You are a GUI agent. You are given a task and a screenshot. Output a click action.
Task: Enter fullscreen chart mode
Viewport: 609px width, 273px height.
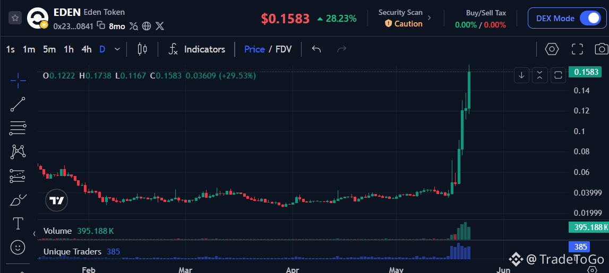point(578,49)
